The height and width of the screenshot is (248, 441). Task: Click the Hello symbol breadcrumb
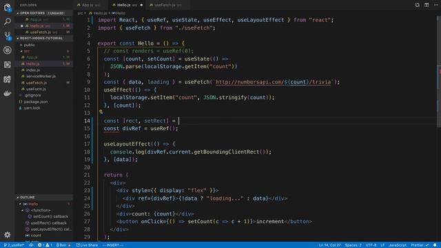[119, 13]
